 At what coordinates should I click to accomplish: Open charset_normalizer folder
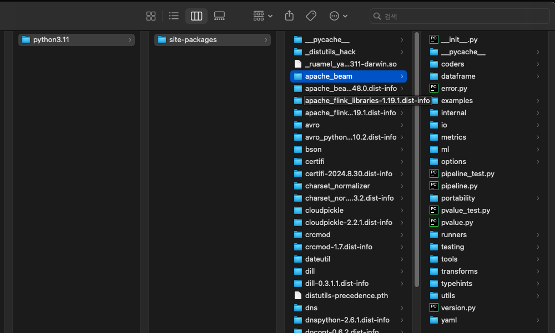coord(349,186)
